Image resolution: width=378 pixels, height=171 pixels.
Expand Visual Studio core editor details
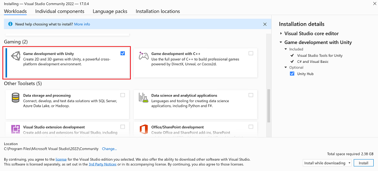pos(281,34)
